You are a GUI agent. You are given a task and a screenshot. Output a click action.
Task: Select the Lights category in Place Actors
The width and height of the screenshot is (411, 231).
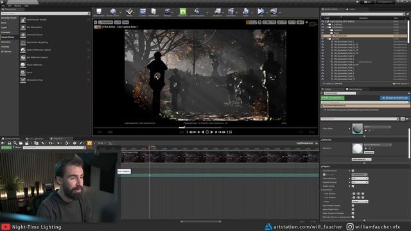(x=4, y=28)
